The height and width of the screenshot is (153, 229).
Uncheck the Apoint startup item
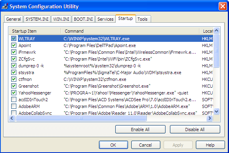click(14, 45)
